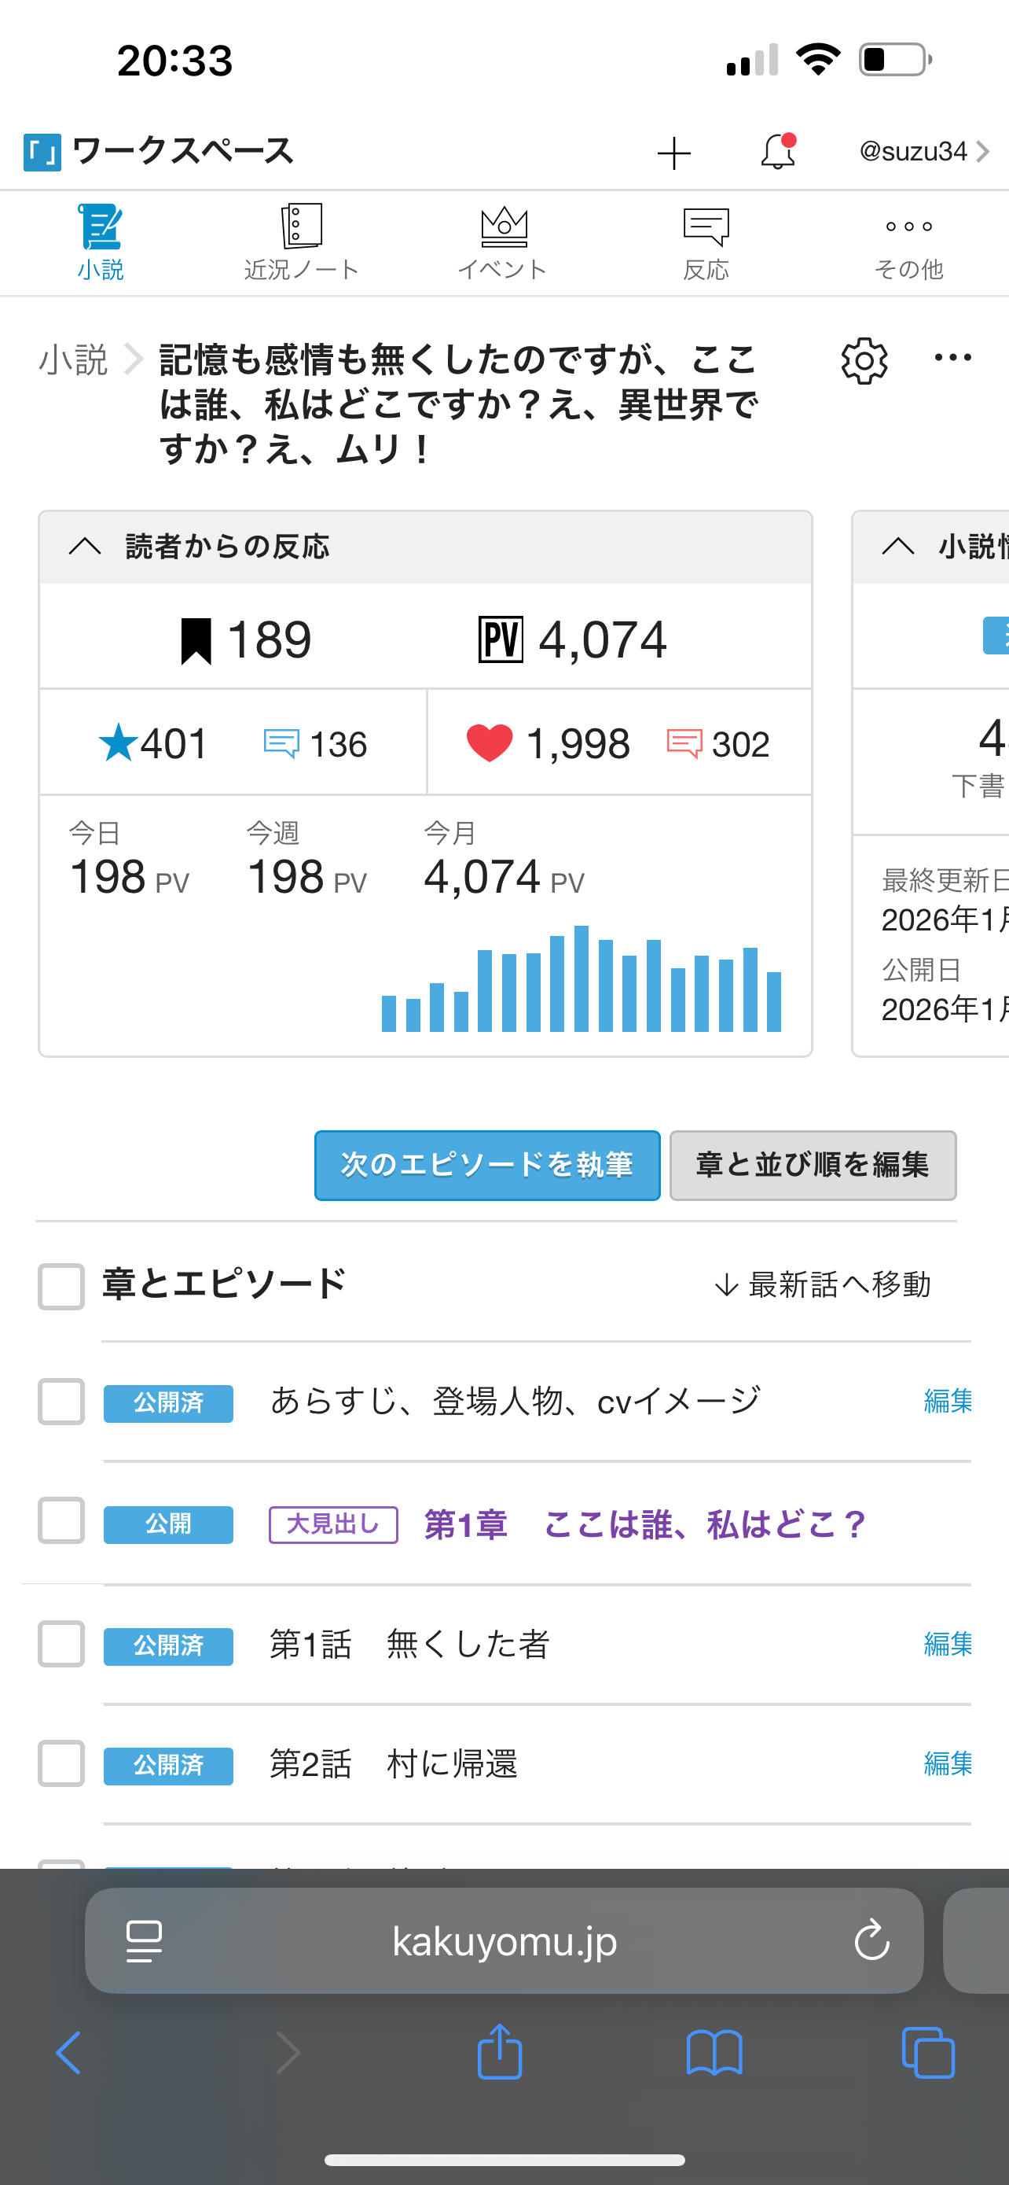Open the Safari tabs overview icon

click(928, 2053)
